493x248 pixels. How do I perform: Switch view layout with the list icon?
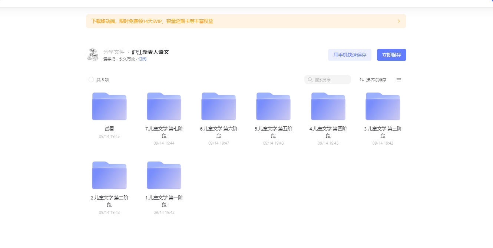click(398, 79)
